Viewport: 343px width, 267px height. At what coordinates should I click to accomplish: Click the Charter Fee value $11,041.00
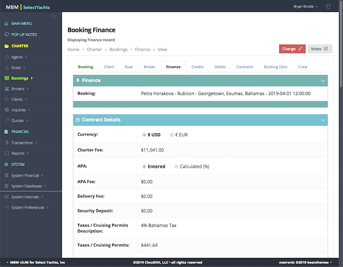coord(152,150)
